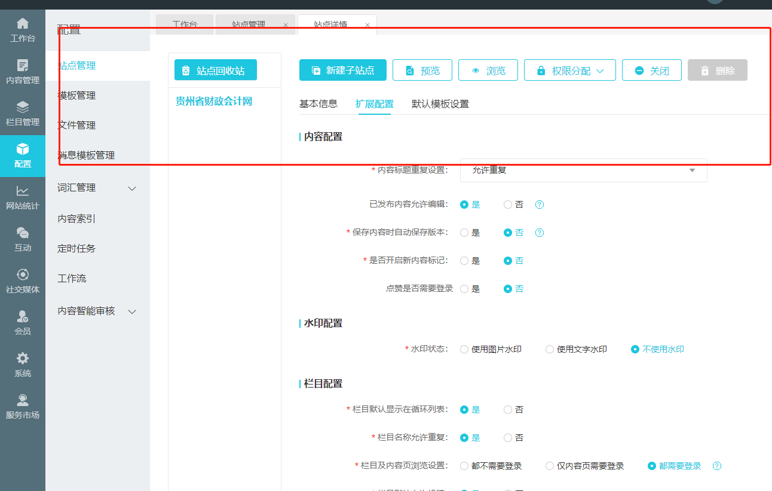Select 使用图片水印 radio option
The width and height of the screenshot is (772, 491).
(464, 349)
